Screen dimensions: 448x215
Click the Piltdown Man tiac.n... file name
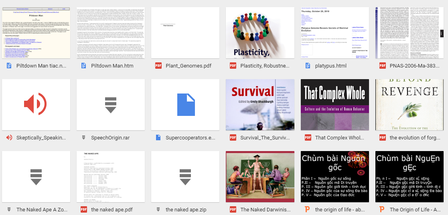(x=41, y=66)
